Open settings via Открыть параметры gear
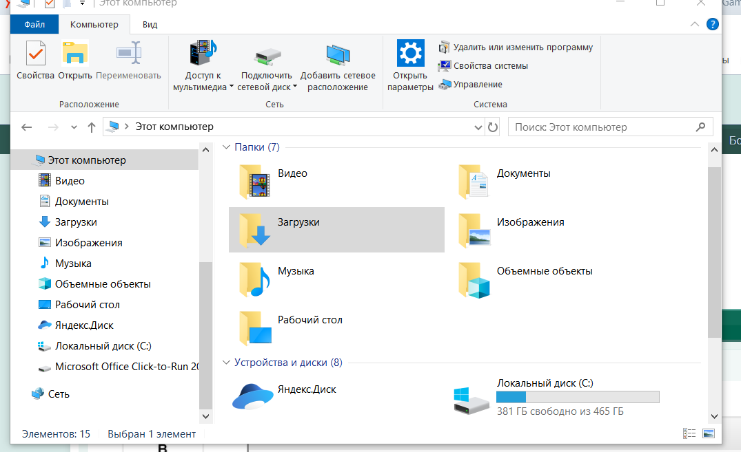This screenshot has height=452, width=741. [x=410, y=53]
